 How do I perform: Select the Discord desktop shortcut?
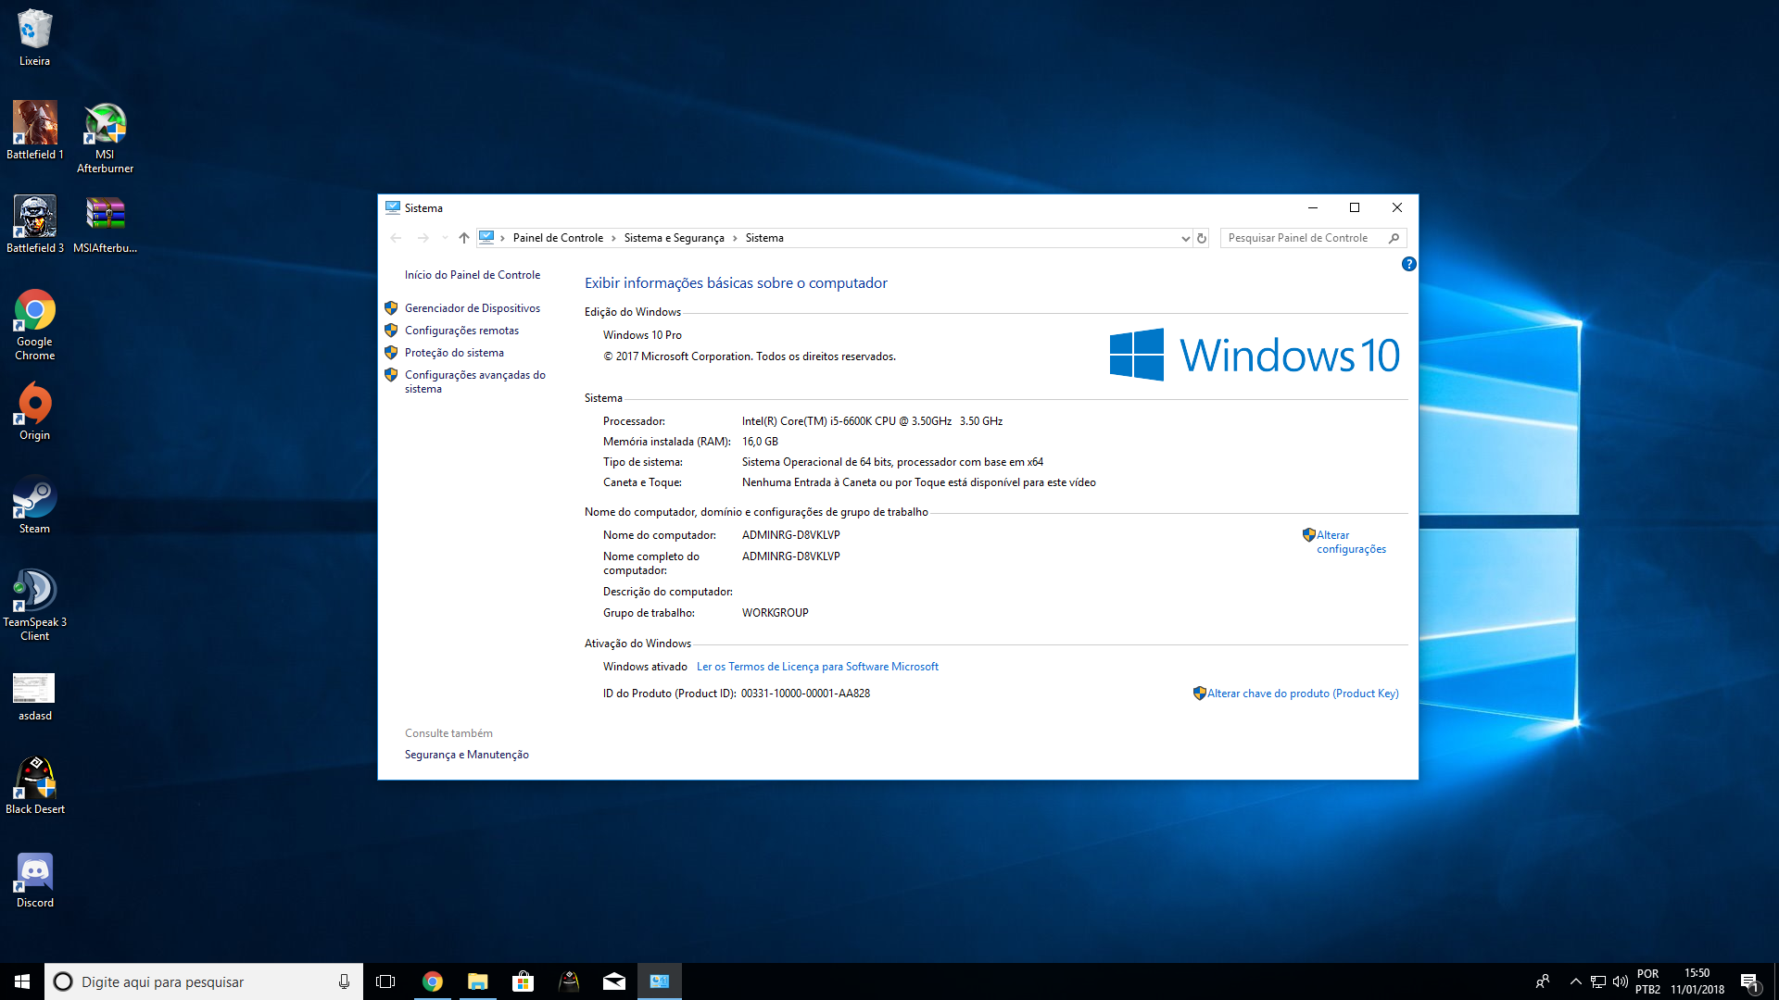[34, 880]
